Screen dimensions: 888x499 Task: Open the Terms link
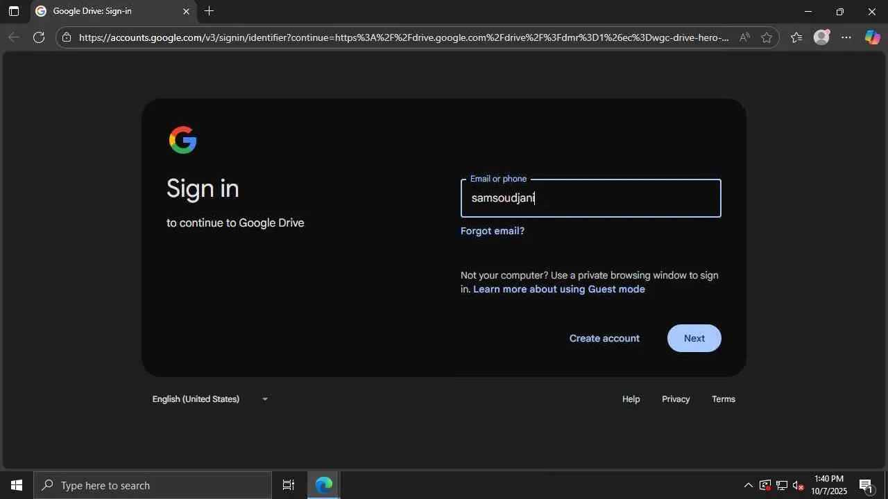[724, 399]
